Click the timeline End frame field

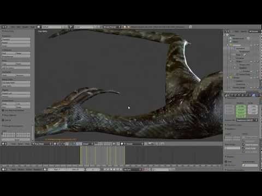tap(75, 169)
